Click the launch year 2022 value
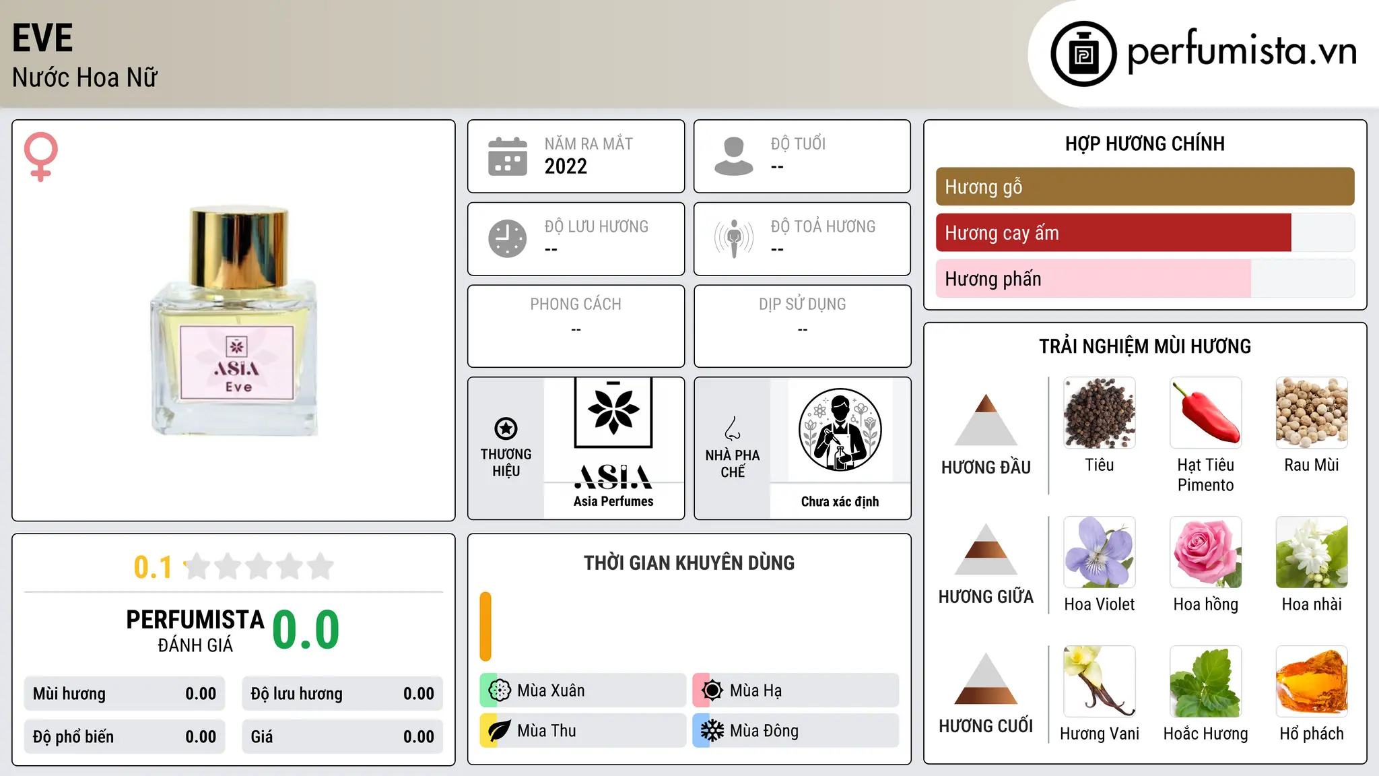The image size is (1379, 776). 566,166
